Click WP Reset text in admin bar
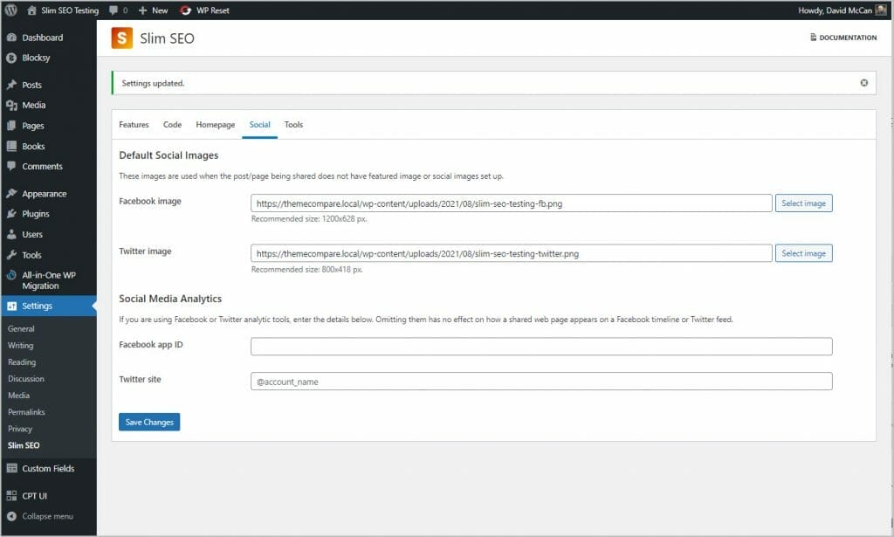This screenshot has height=537, width=894. (213, 10)
